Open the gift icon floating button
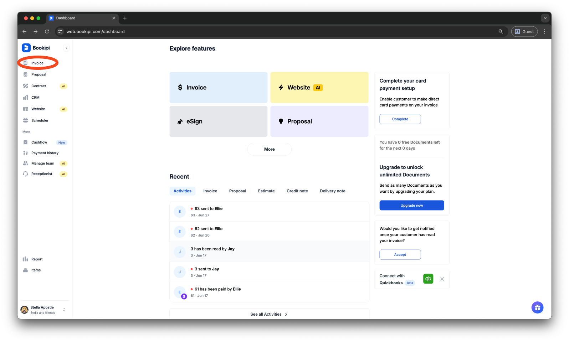Screen dimensions: 569x342 (x=537, y=307)
